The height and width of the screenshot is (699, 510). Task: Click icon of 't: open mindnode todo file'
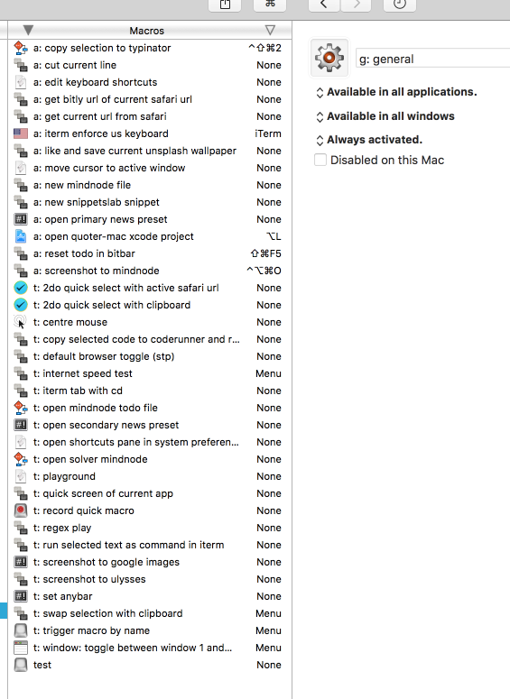point(21,408)
